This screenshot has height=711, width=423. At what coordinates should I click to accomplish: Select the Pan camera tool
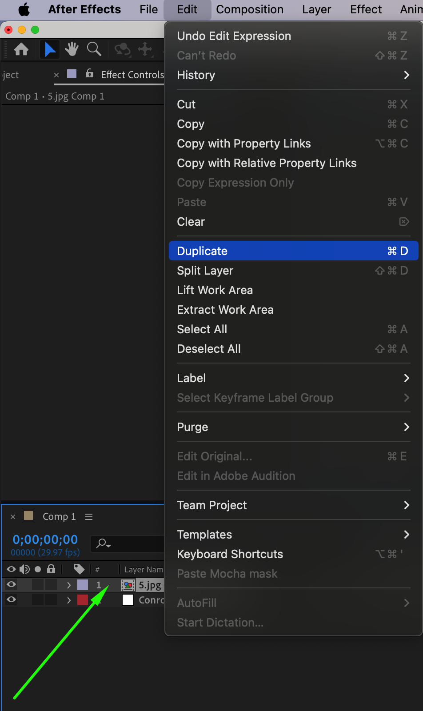pos(145,49)
